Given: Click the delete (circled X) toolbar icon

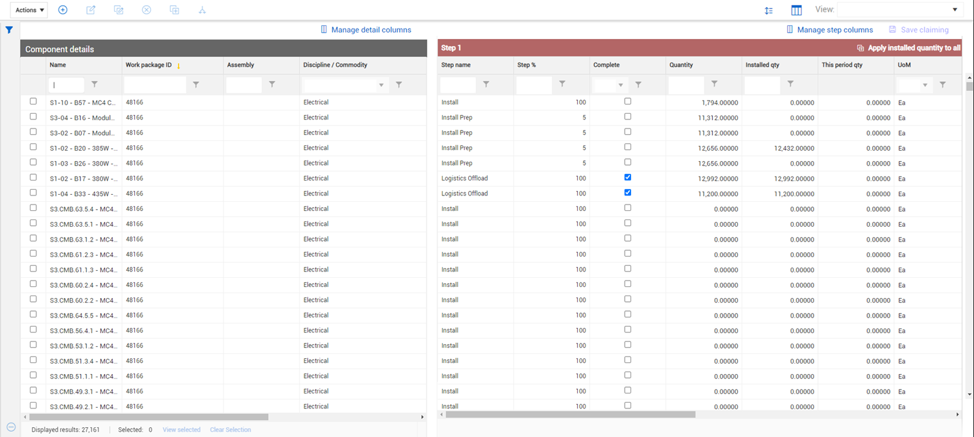Looking at the screenshot, I should pyautogui.click(x=146, y=10).
